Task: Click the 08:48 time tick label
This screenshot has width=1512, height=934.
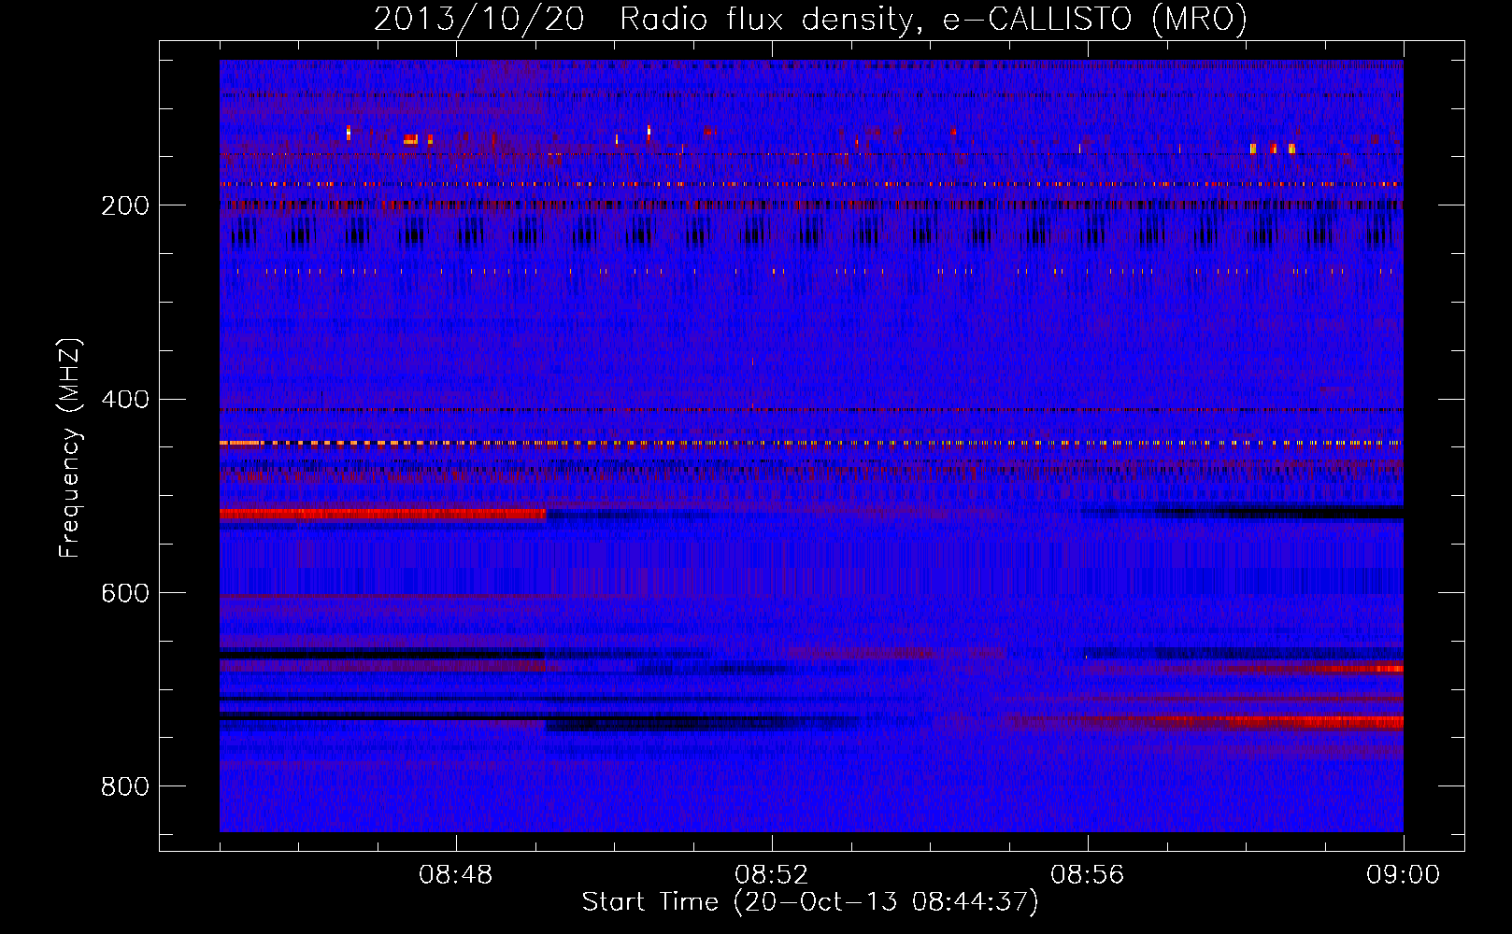Action: point(456,875)
